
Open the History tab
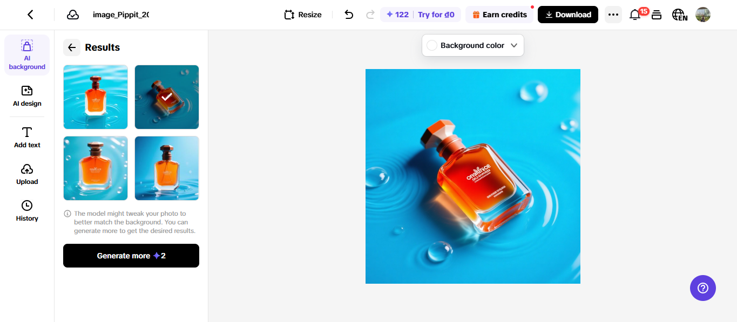tap(27, 211)
